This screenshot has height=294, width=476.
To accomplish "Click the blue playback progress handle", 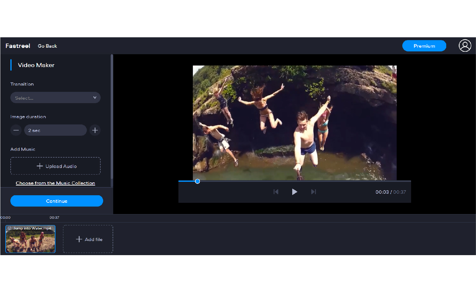I will 197,181.
